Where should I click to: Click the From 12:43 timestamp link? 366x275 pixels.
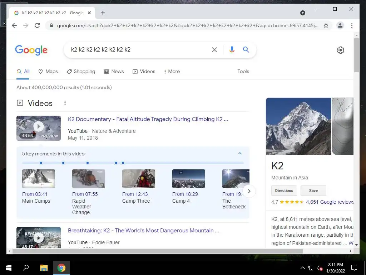coord(135,194)
